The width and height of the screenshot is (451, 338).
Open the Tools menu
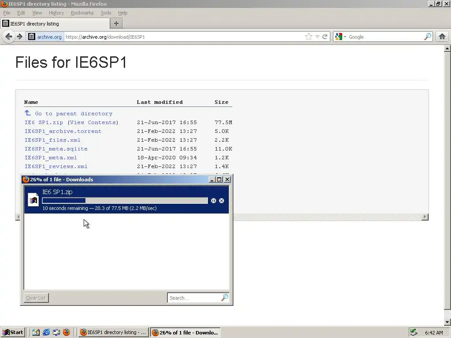[x=106, y=13]
